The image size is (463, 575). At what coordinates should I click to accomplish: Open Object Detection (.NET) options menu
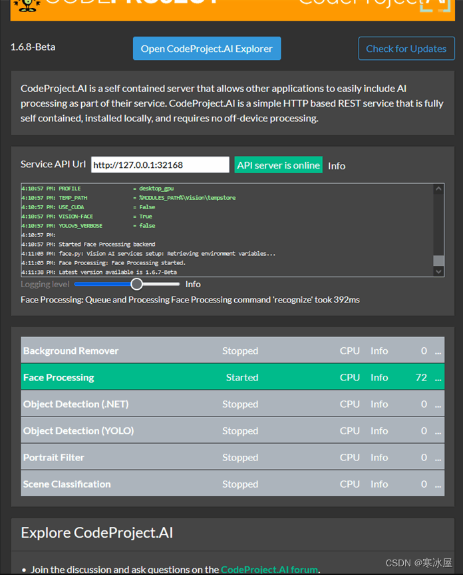[438, 405]
